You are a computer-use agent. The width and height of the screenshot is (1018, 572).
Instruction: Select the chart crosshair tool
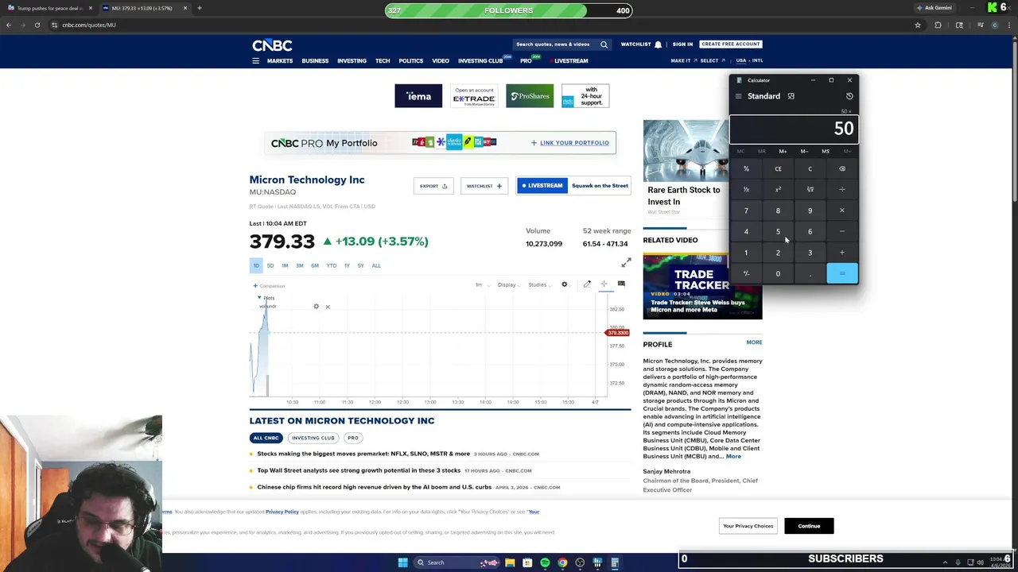tap(604, 284)
